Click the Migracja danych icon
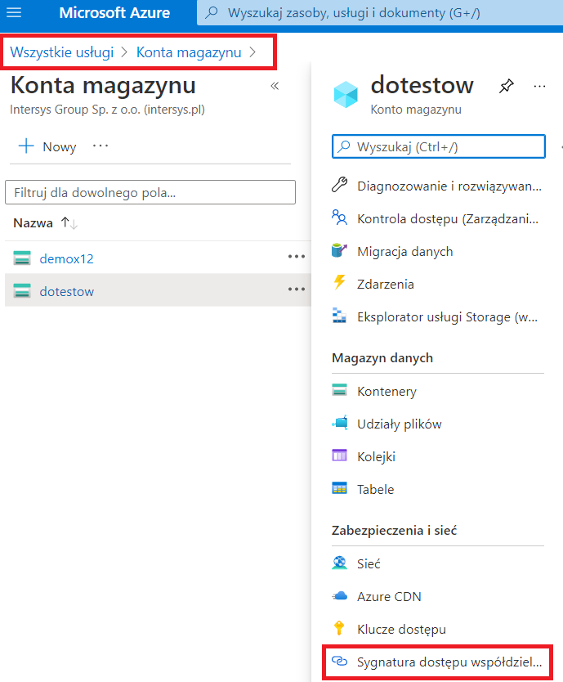This screenshot has height=682, width=563. (340, 250)
